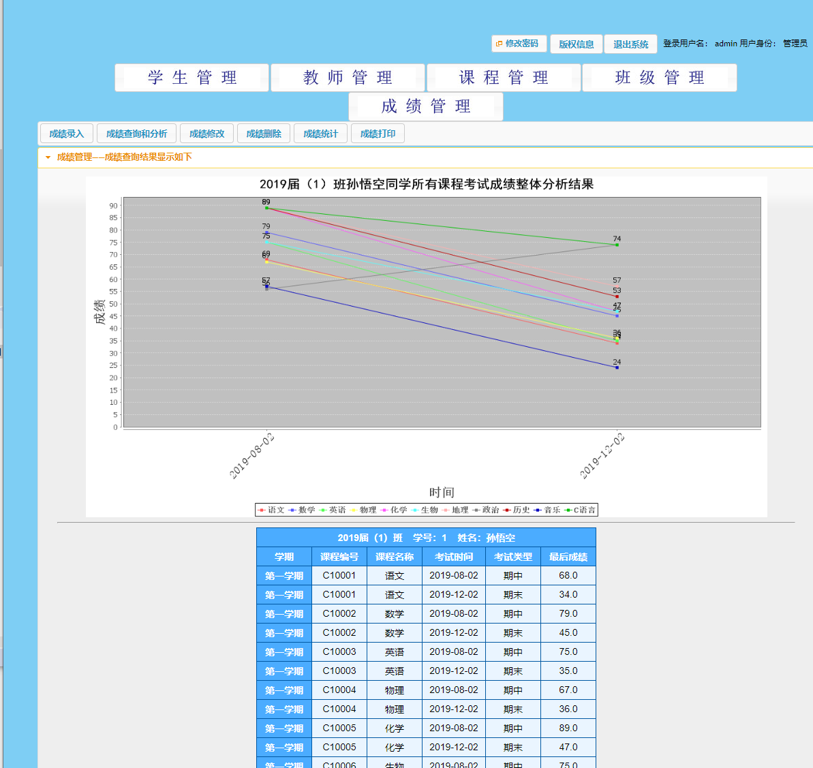Open the 课程管理 section

pyautogui.click(x=503, y=77)
